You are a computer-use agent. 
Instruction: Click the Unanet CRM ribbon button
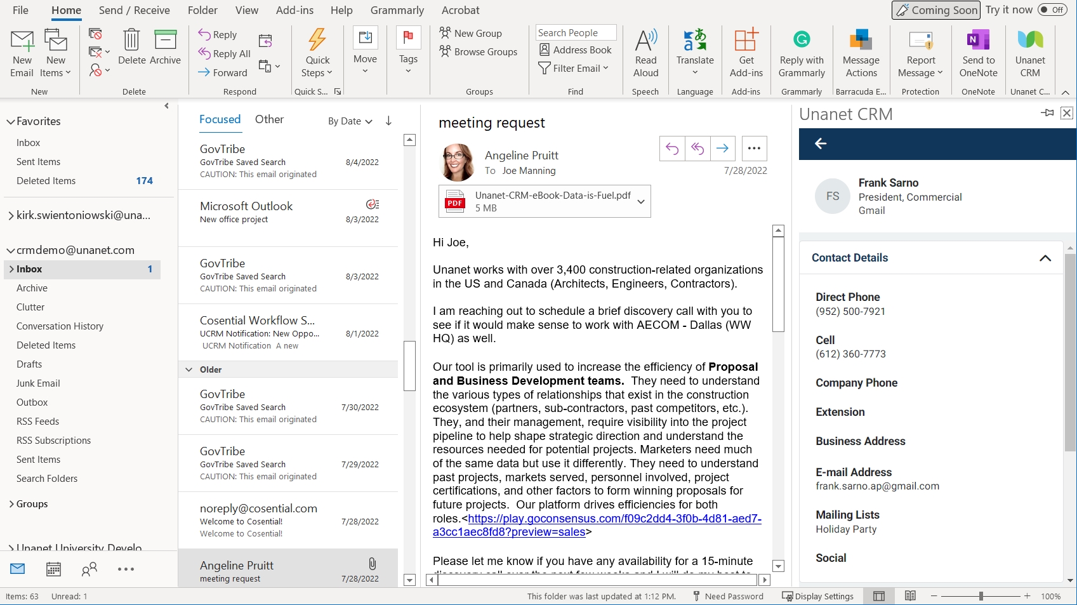click(x=1030, y=53)
